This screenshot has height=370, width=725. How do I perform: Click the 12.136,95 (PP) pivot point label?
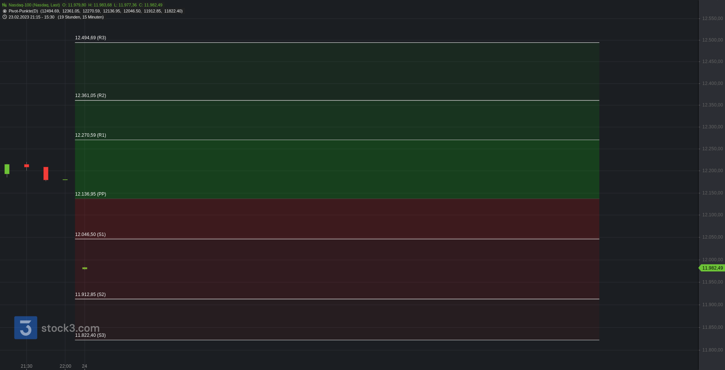[x=91, y=194]
